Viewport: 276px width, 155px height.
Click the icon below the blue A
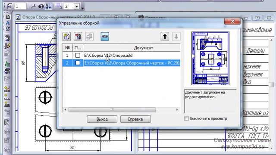(8, 28)
